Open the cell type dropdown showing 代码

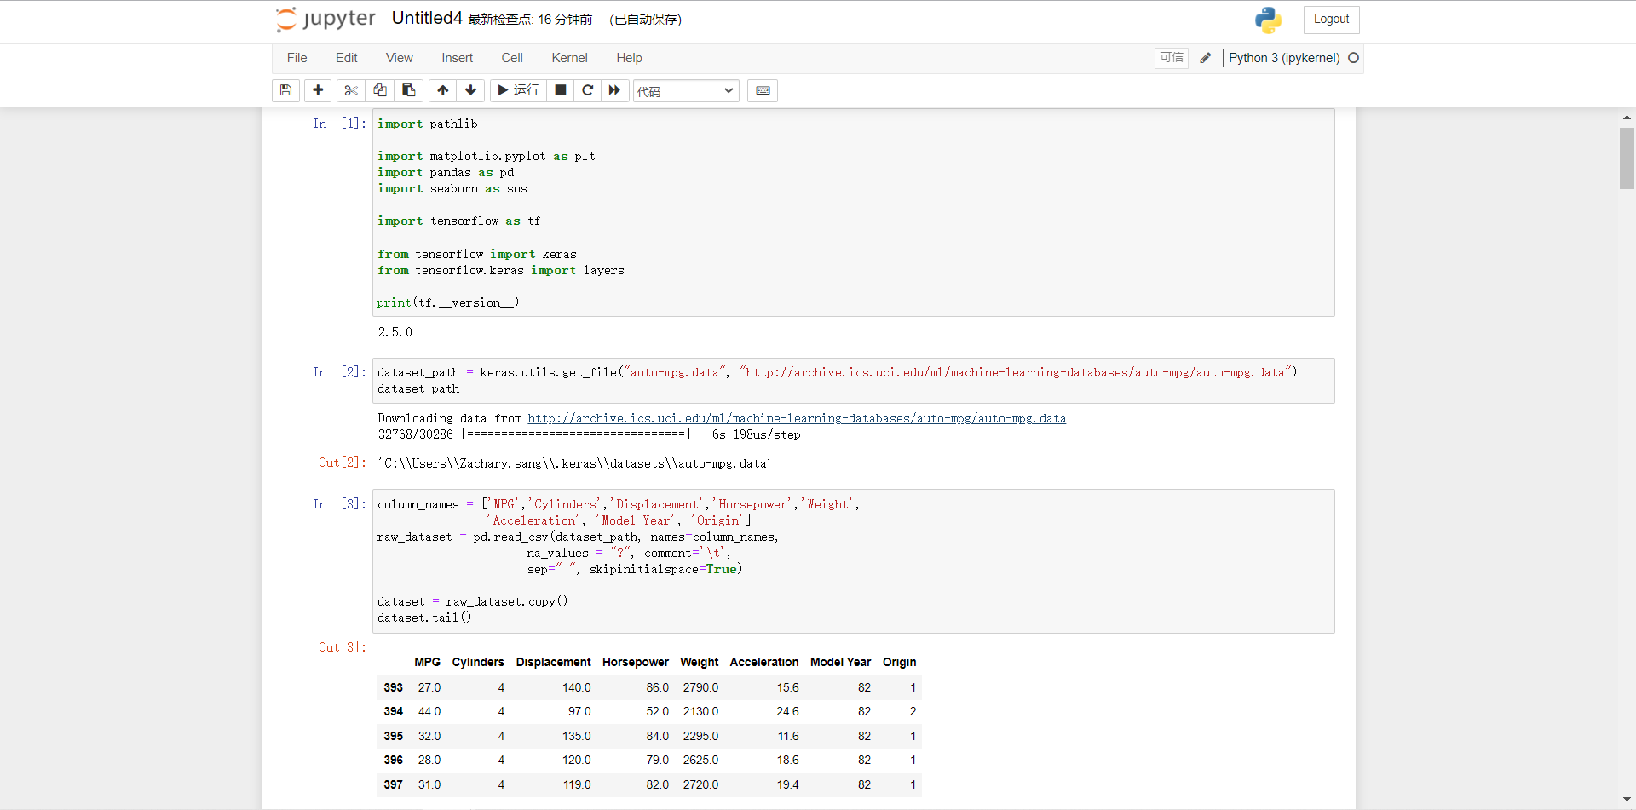point(686,91)
